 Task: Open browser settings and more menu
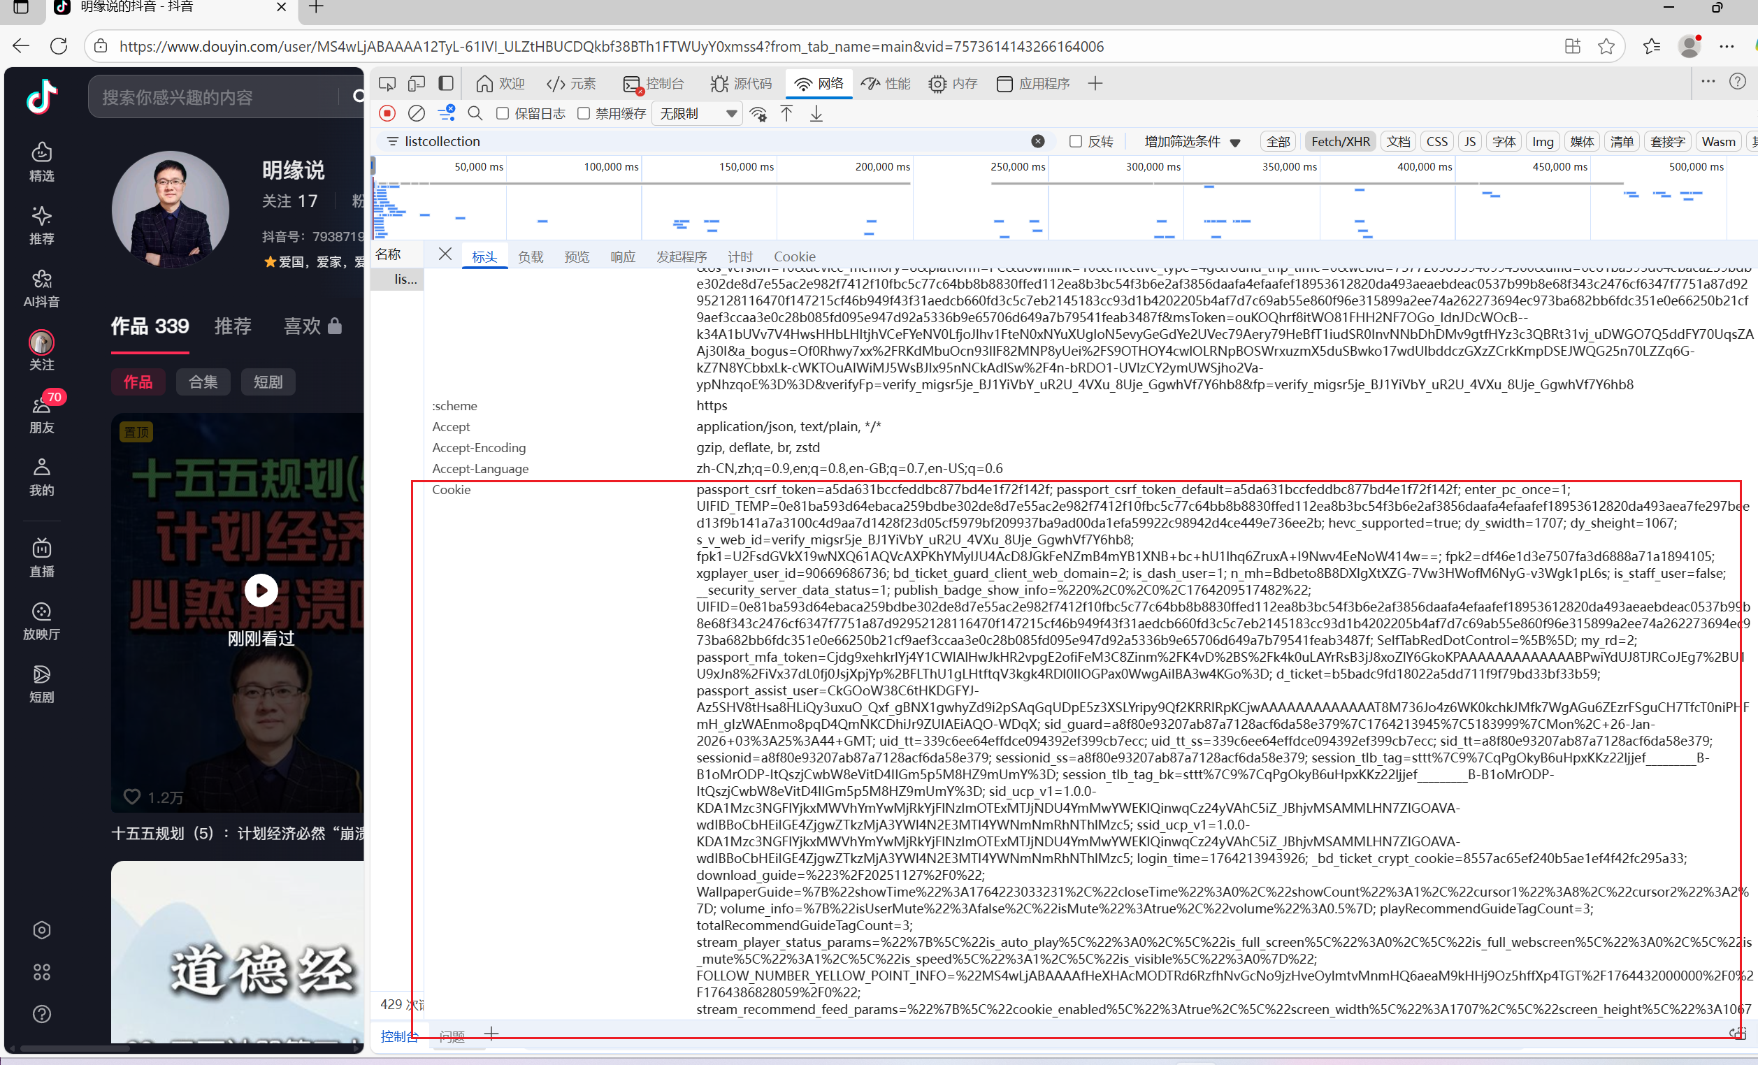(1727, 46)
